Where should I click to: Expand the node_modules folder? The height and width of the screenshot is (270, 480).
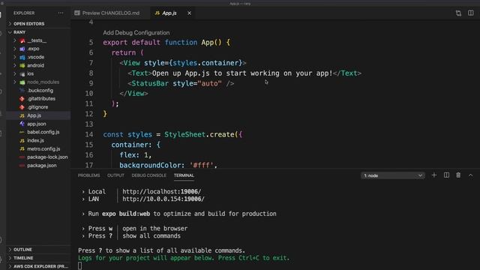[x=14, y=82]
